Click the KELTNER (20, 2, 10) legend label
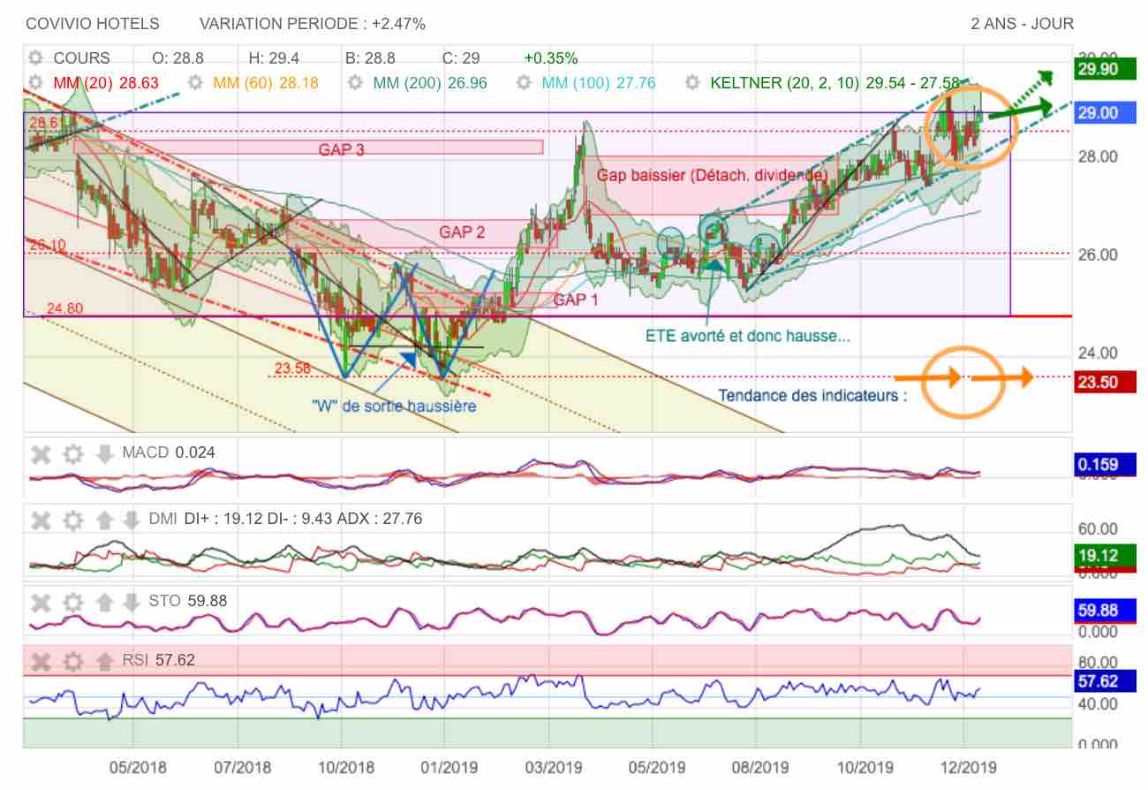Image resolution: width=1148 pixels, height=790 pixels. (835, 83)
